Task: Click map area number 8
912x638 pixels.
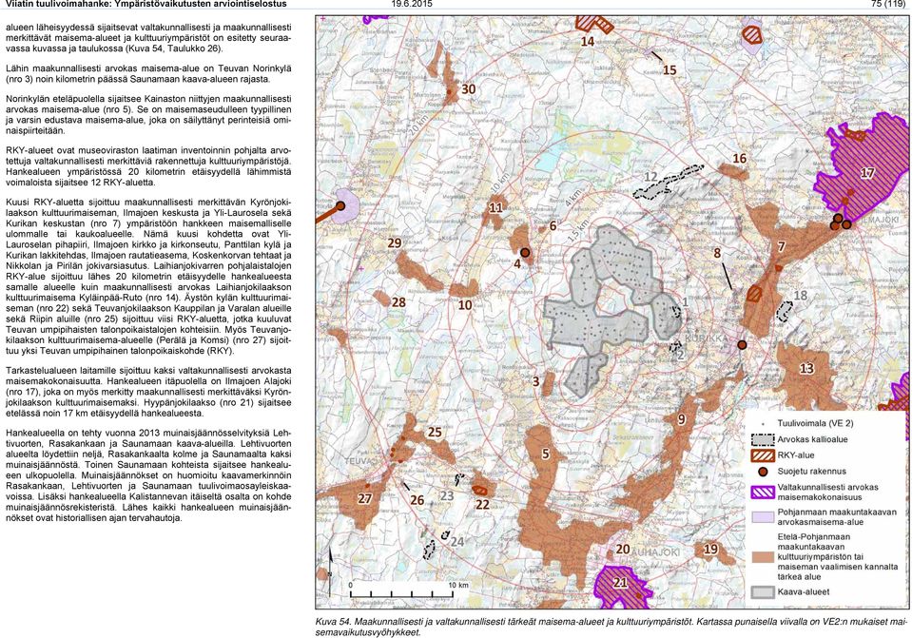Action: [717, 253]
